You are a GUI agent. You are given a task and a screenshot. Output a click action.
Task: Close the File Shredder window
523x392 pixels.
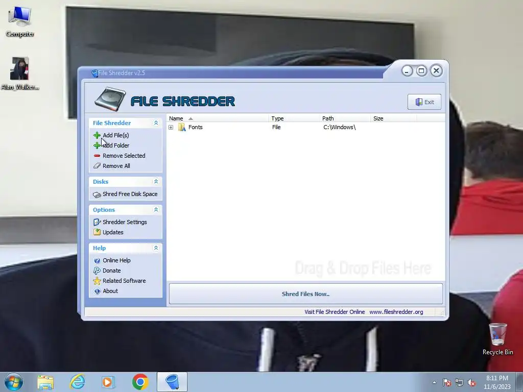(436, 70)
